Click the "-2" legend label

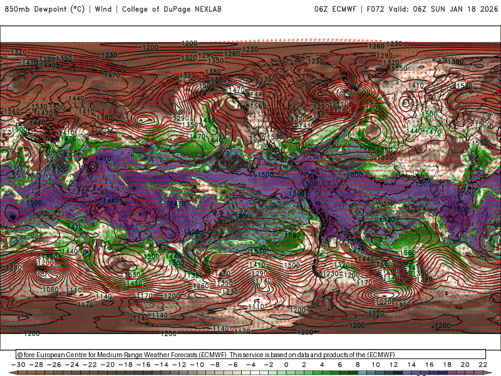point(269,365)
